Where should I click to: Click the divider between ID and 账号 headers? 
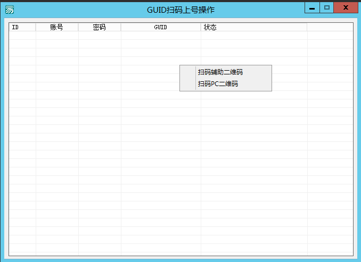click(x=36, y=27)
